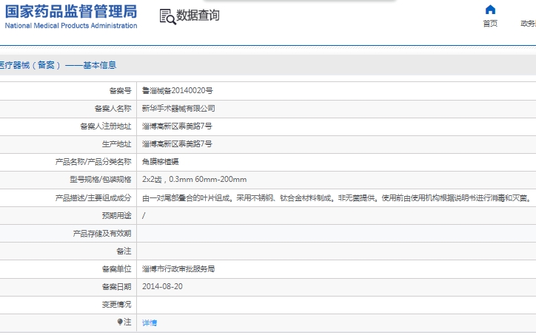Click the 数据查询 heading text
536x335 pixels.
pos(198,16)
